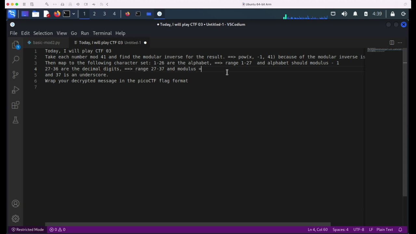Open the Testing flask view
This screenshot has width=416, height=234.
[15, 120]
